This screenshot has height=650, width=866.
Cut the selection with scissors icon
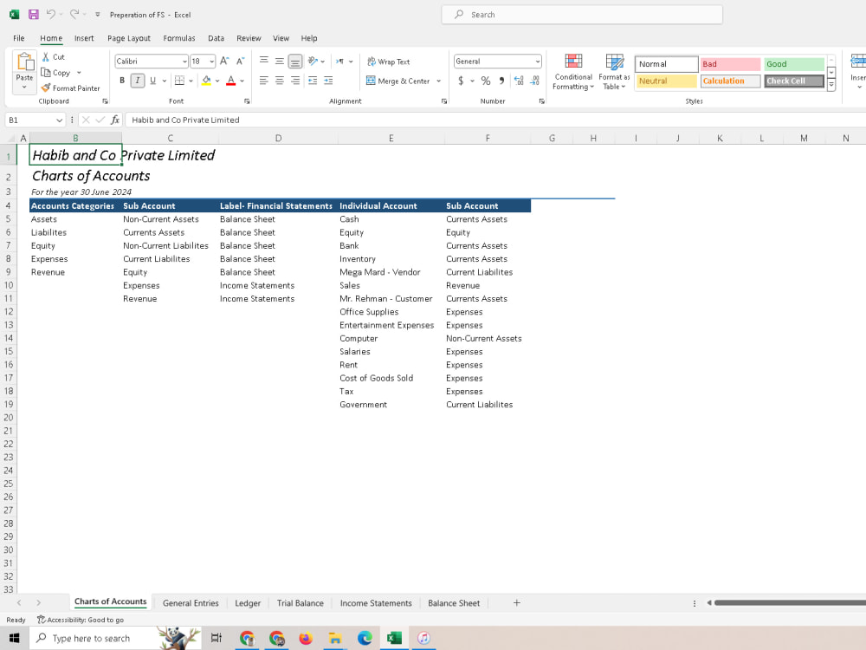tap(46, 57)
